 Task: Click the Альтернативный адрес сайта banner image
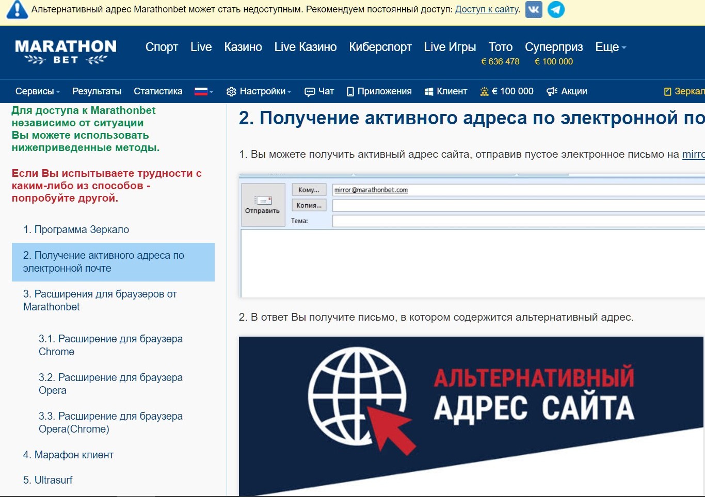pyautogui.click(x=471, y=416)
